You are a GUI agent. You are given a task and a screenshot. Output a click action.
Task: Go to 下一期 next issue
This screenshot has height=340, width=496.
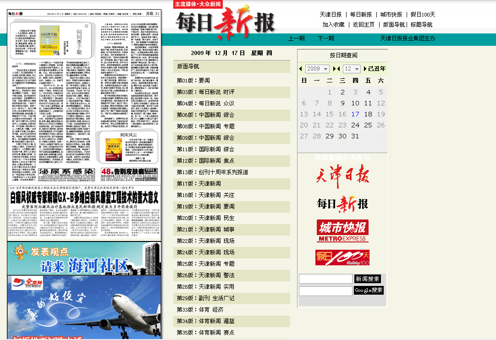click(x=326, y=38)
